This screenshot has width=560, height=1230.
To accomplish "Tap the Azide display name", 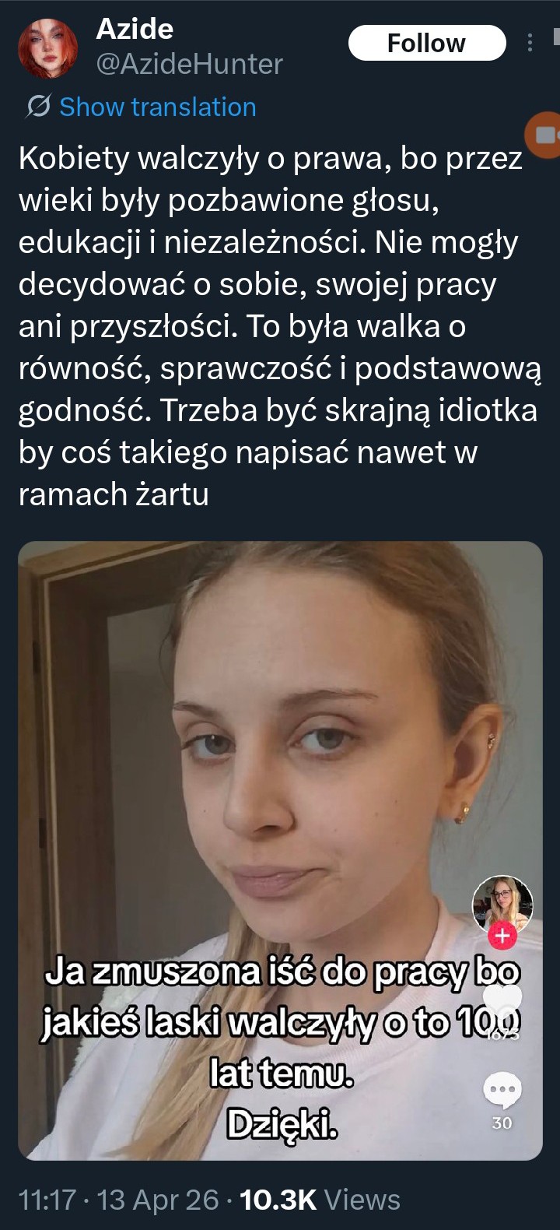I will (135, 29).
